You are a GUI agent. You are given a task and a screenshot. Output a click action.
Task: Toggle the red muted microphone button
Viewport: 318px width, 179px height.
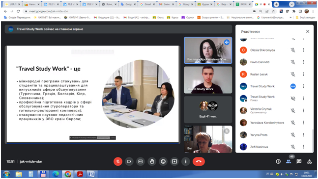(x=118, y=161)
